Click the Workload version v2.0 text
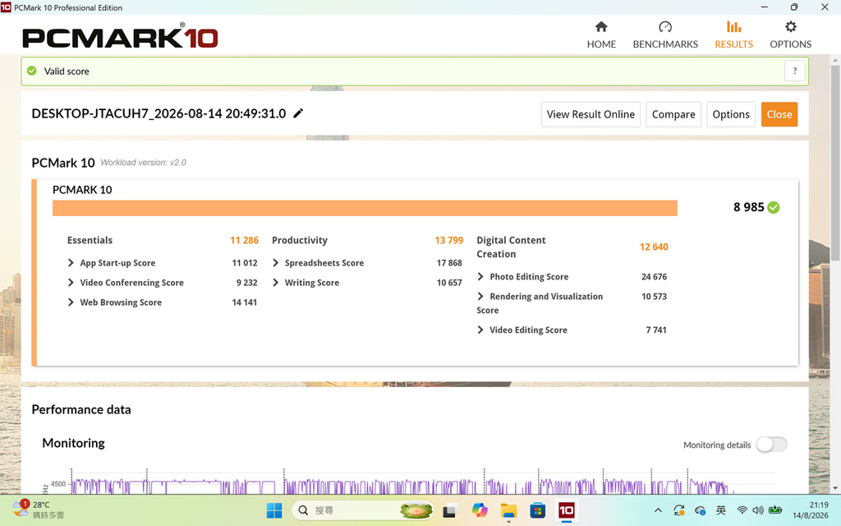This screenshot has height=526, width=841. pyautogui.click(x=143, y=163)
